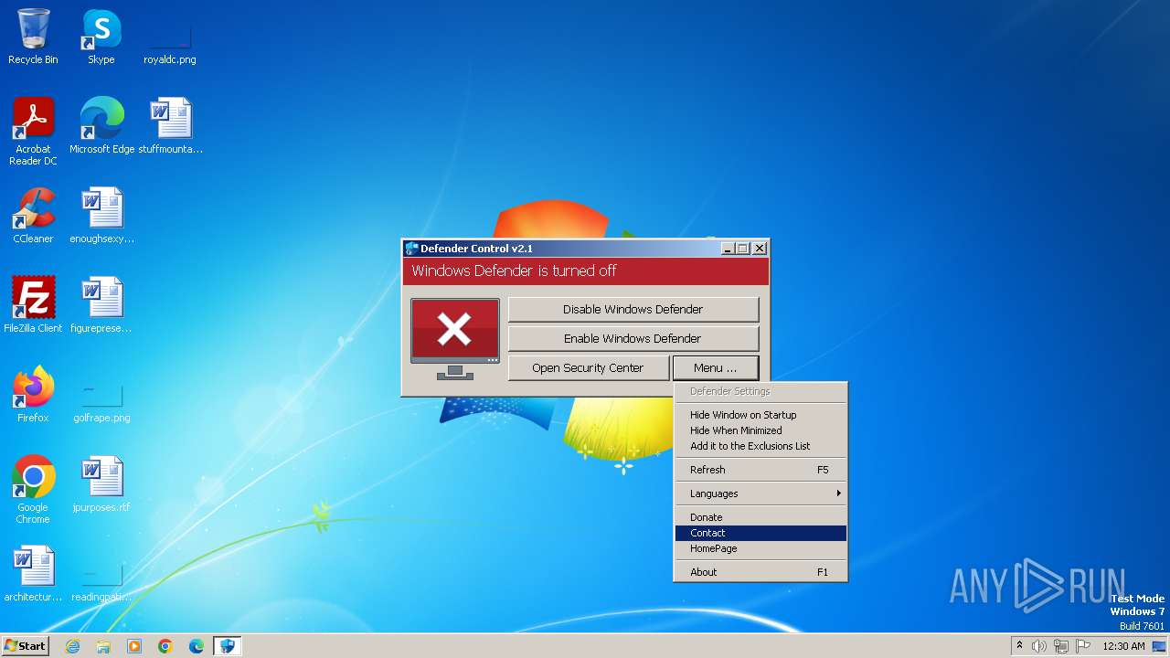Image resolution: width=1170 pixels, height=658 pixels.
Task: Open Internet Explorer from taskbar
Action: 72,646
